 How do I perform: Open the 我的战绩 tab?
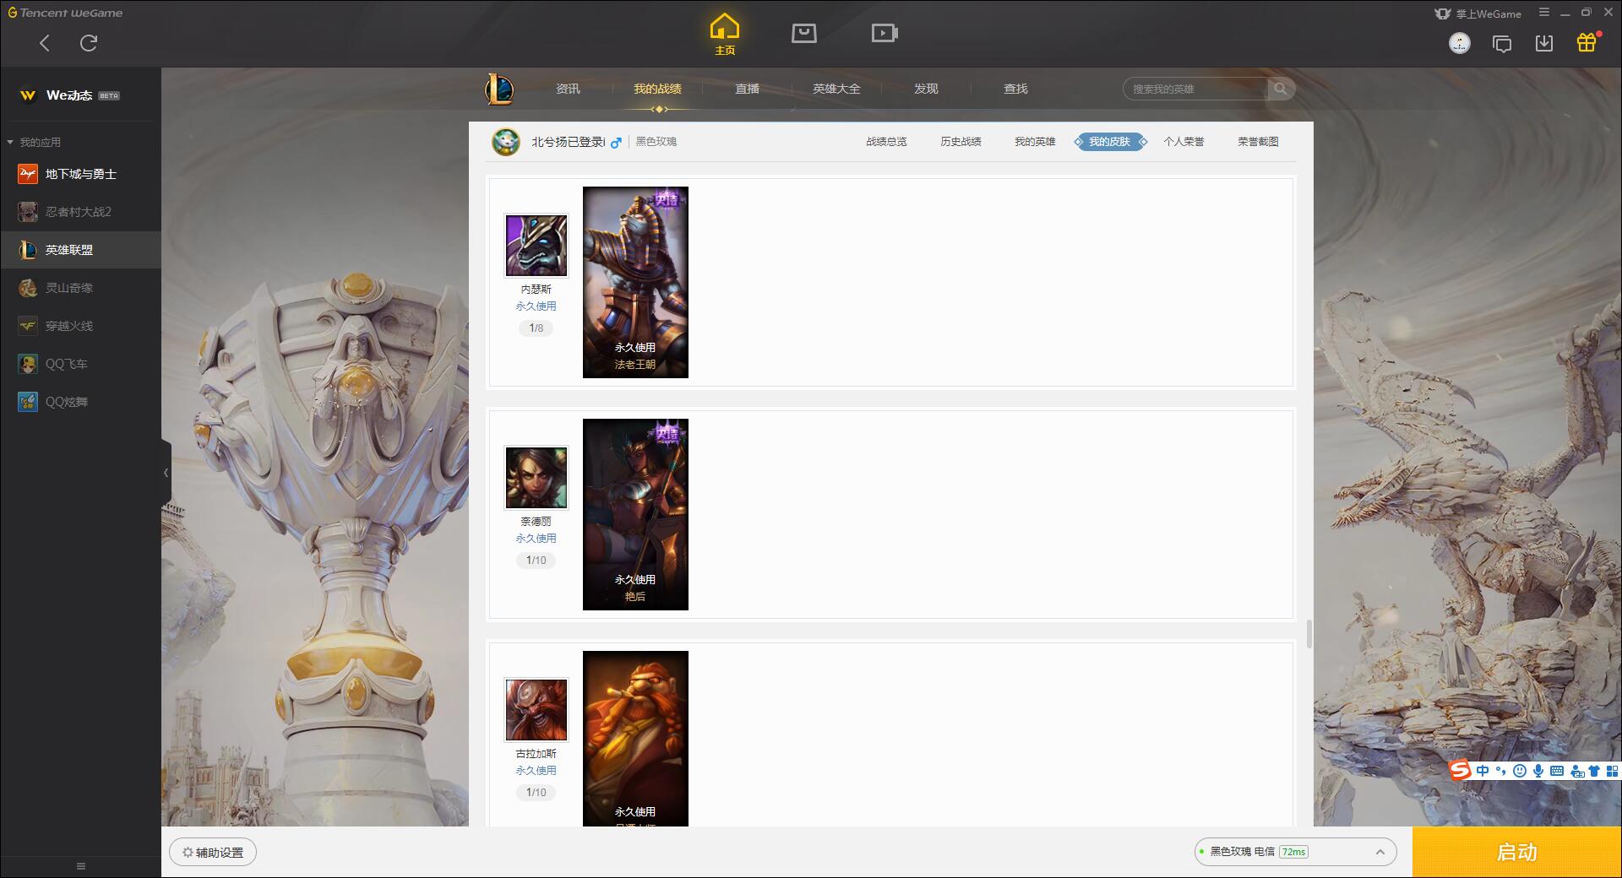657,89
